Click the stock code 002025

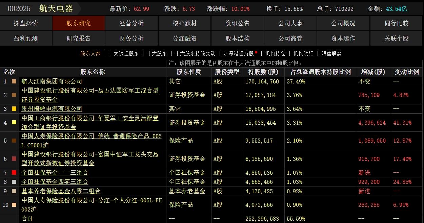tap(19, 8)
